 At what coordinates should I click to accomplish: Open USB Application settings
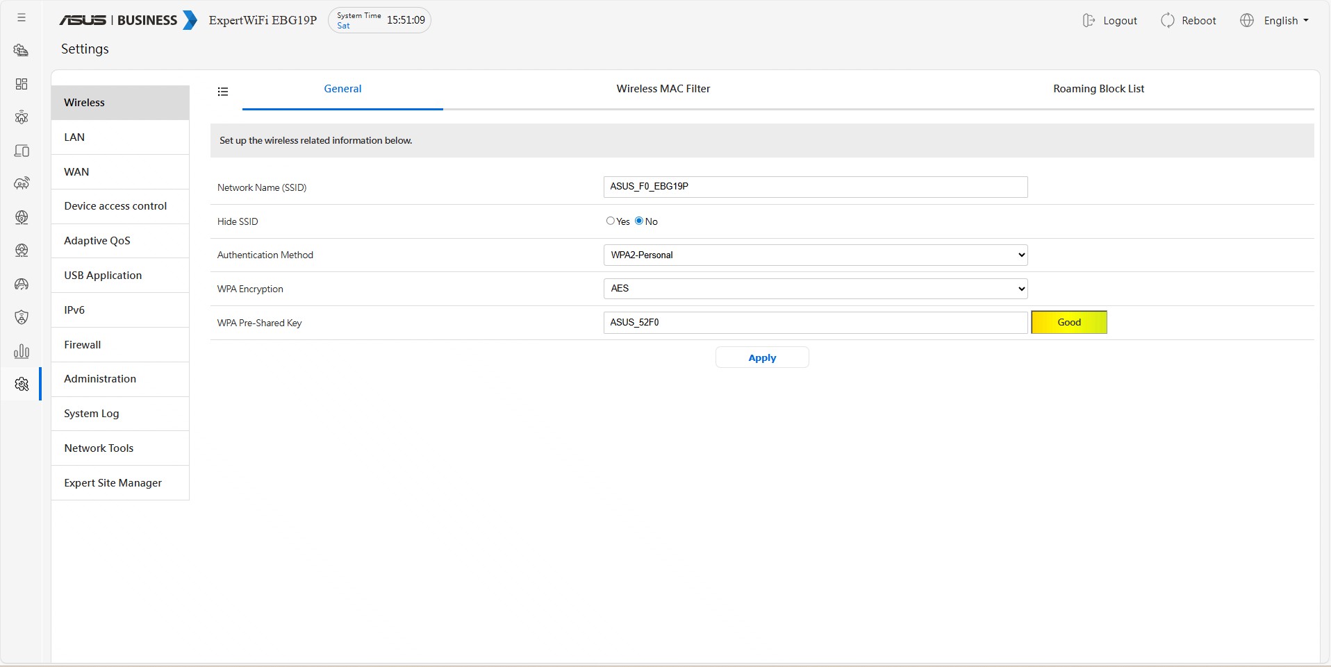pyautogui.click(x=120, y=276)
